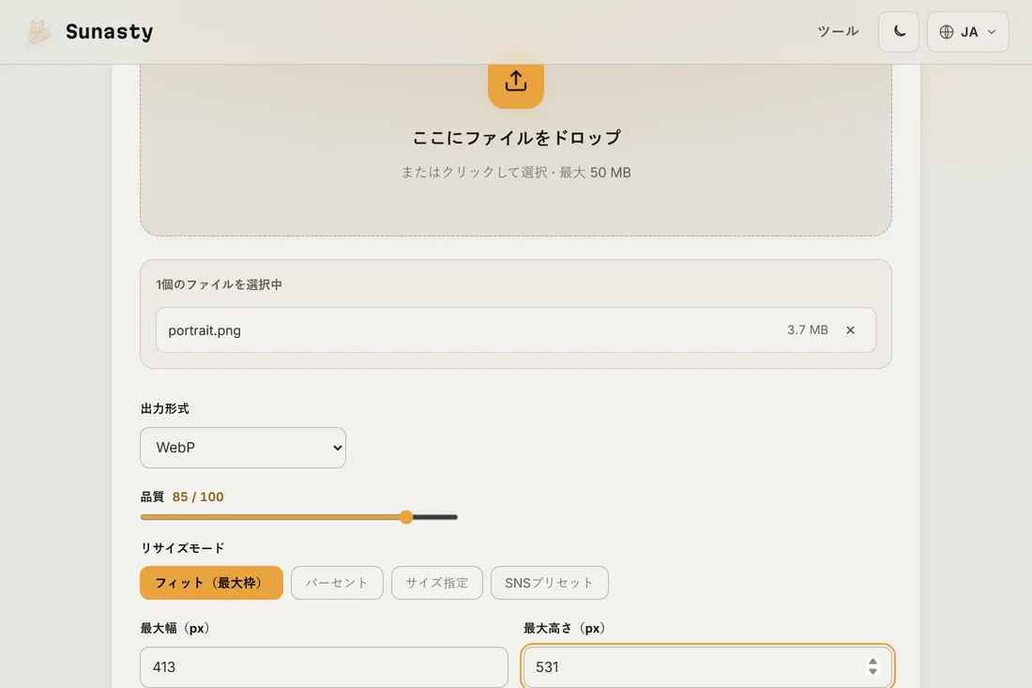This screenshot has height=688, width=1032.
Task: Click the 最大高さ stepper arrows
Action: (x=873, y=666)
